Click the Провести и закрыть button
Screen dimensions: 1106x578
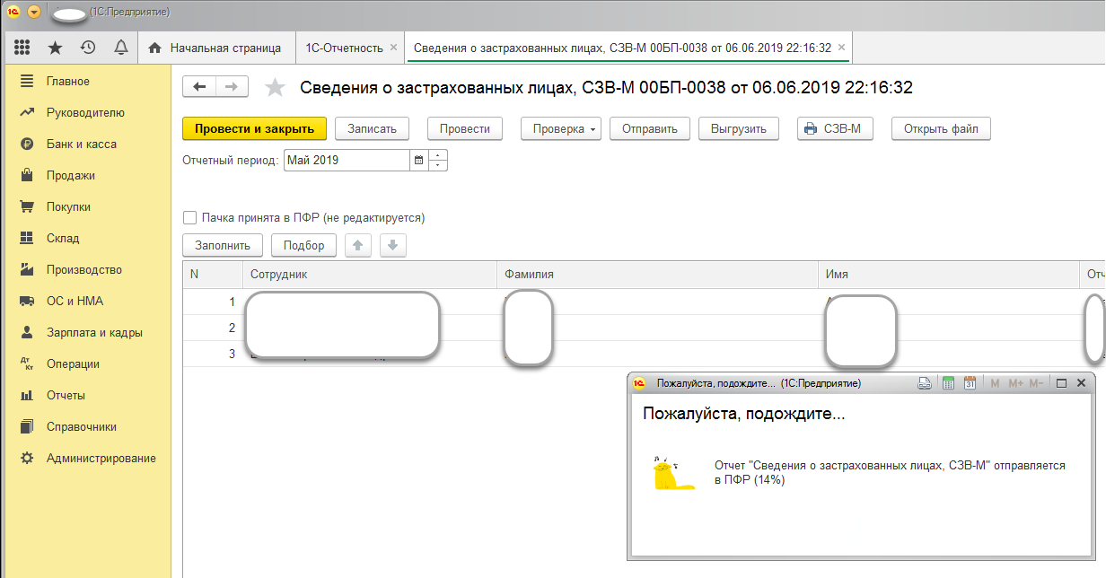(x=254, y=128)
